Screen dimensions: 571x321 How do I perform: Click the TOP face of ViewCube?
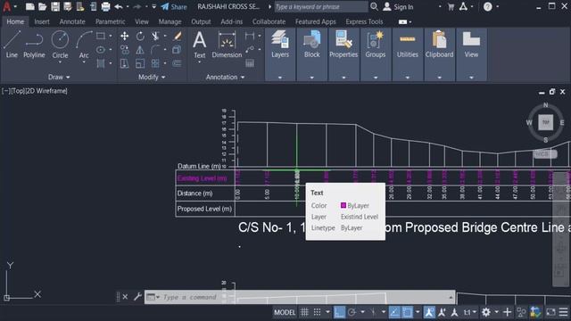click(545, 122)
